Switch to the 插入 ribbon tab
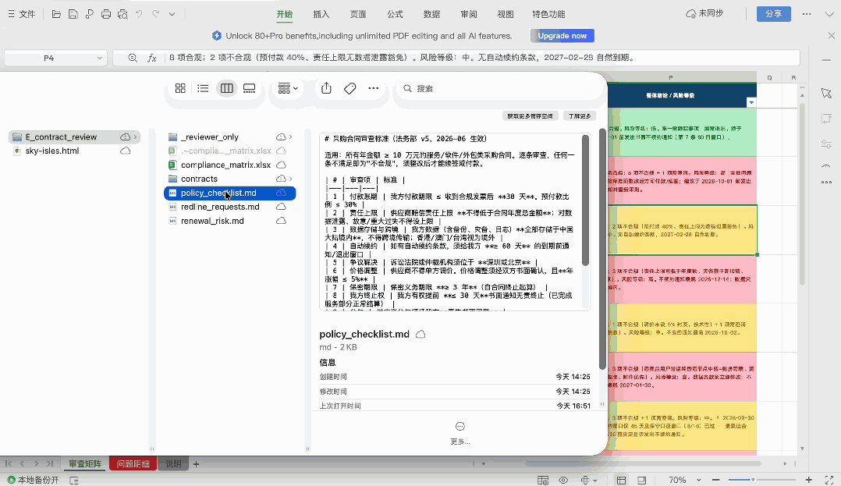 (x=321, y=15)
